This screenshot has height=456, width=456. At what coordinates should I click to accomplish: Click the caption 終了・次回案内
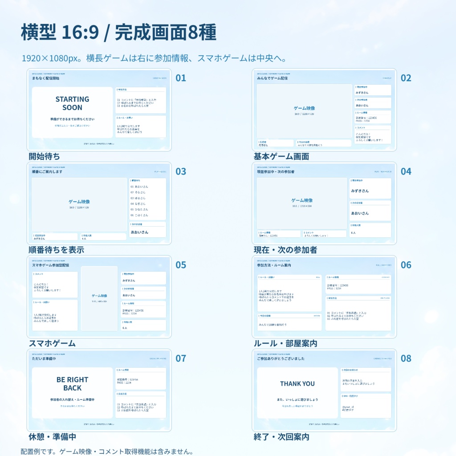281,437
